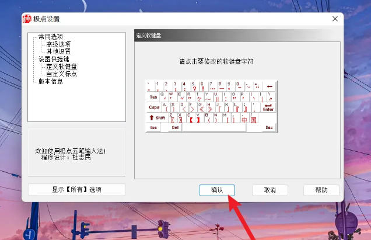Open 版本信息 tree entry

[50, 81]
